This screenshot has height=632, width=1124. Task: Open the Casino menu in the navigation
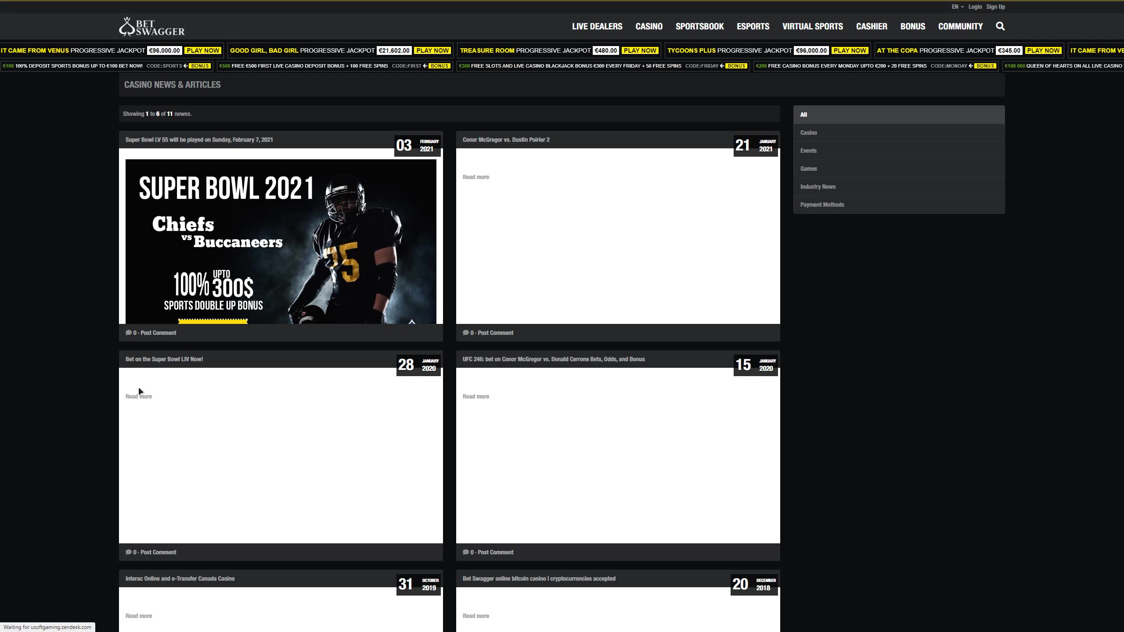pos(648,26)
